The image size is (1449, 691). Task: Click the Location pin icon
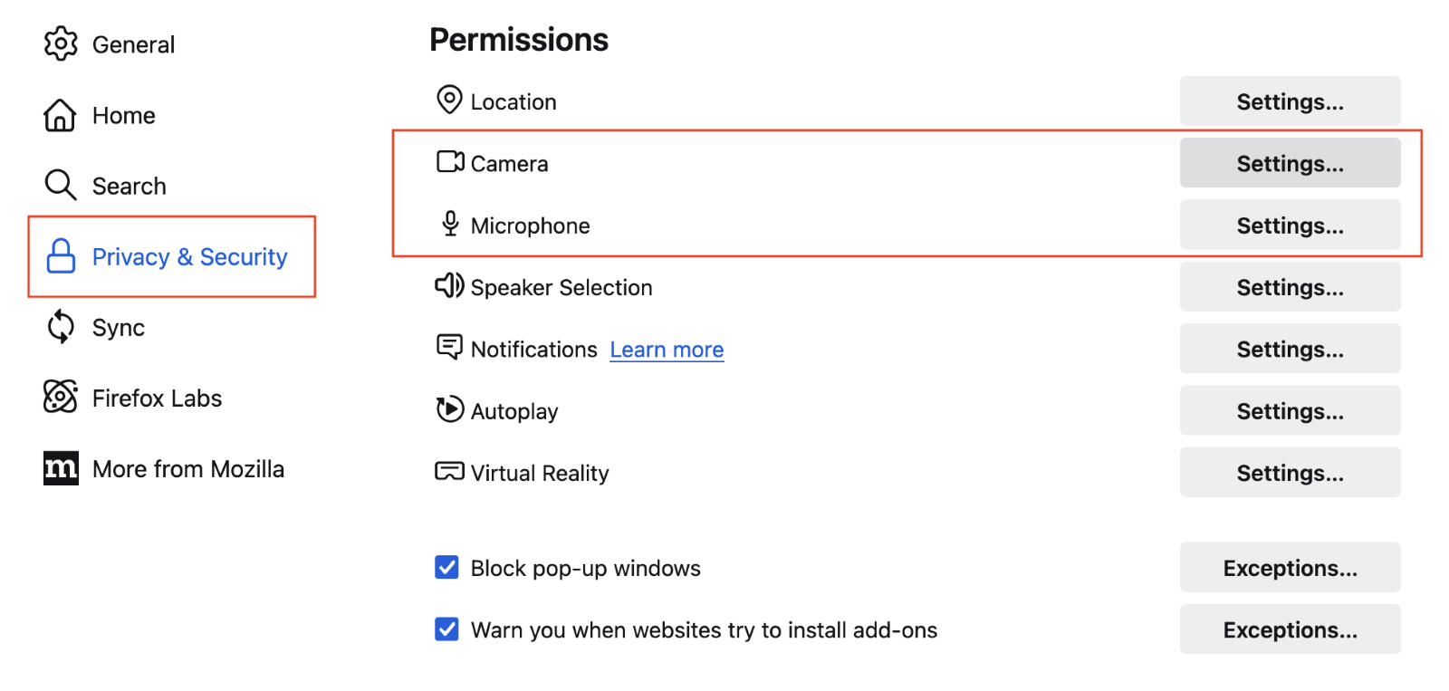(x=449, y=100)
